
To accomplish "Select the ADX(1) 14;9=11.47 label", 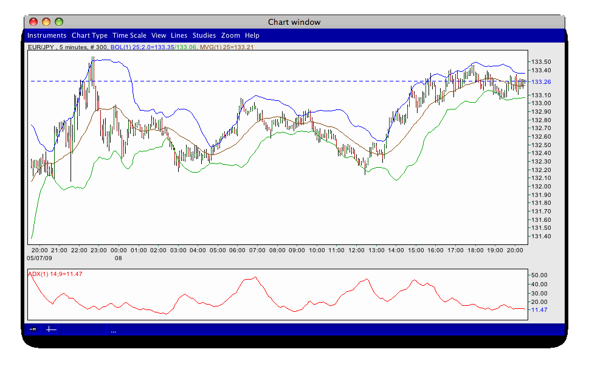I will [55, 274].
